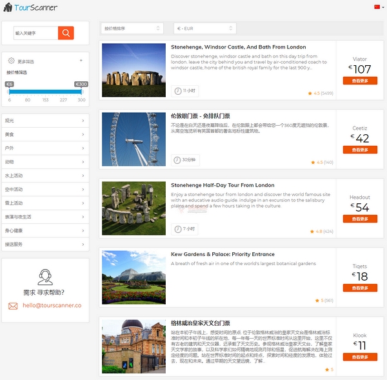Click 查看更多 button under Viator €107
The height and width of the screenshot is (380, 387).
[x=360, y=81]
